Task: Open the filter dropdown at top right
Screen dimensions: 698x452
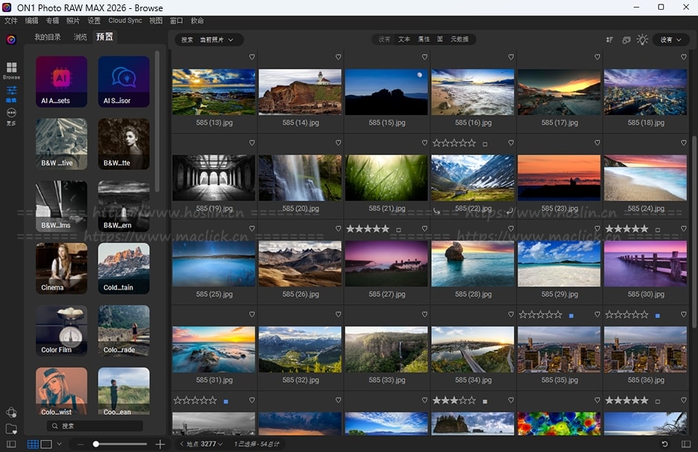Action: tap(670, 40)
